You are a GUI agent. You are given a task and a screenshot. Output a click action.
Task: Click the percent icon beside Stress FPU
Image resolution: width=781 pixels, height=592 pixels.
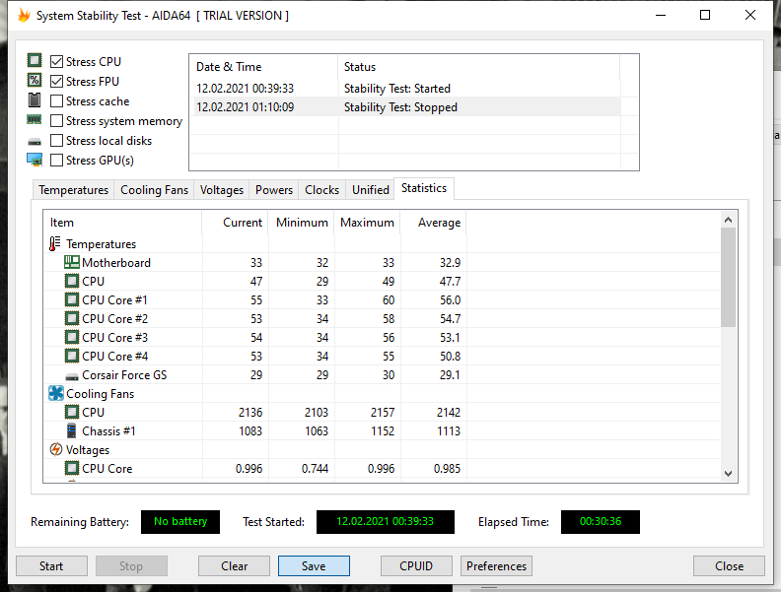coord(35,80)
